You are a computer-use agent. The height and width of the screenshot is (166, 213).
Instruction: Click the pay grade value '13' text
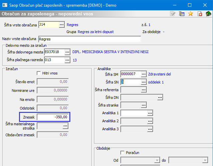pos(75,60)
